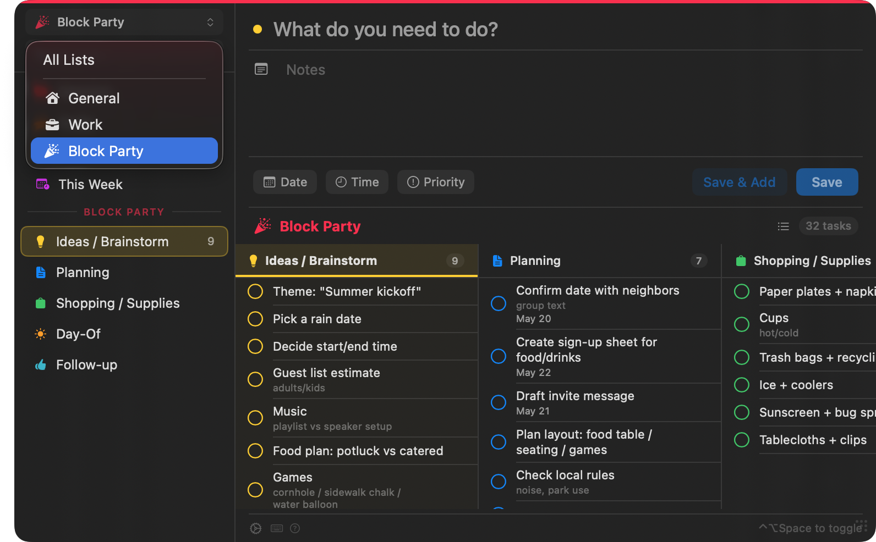The height and width of the screenshot is (542, 876).
Task: Click the General house icon
Action: tap(52, 98)
